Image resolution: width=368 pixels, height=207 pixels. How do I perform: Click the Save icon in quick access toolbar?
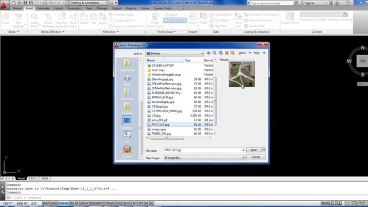pyautogui.click(x=25, y=3)
